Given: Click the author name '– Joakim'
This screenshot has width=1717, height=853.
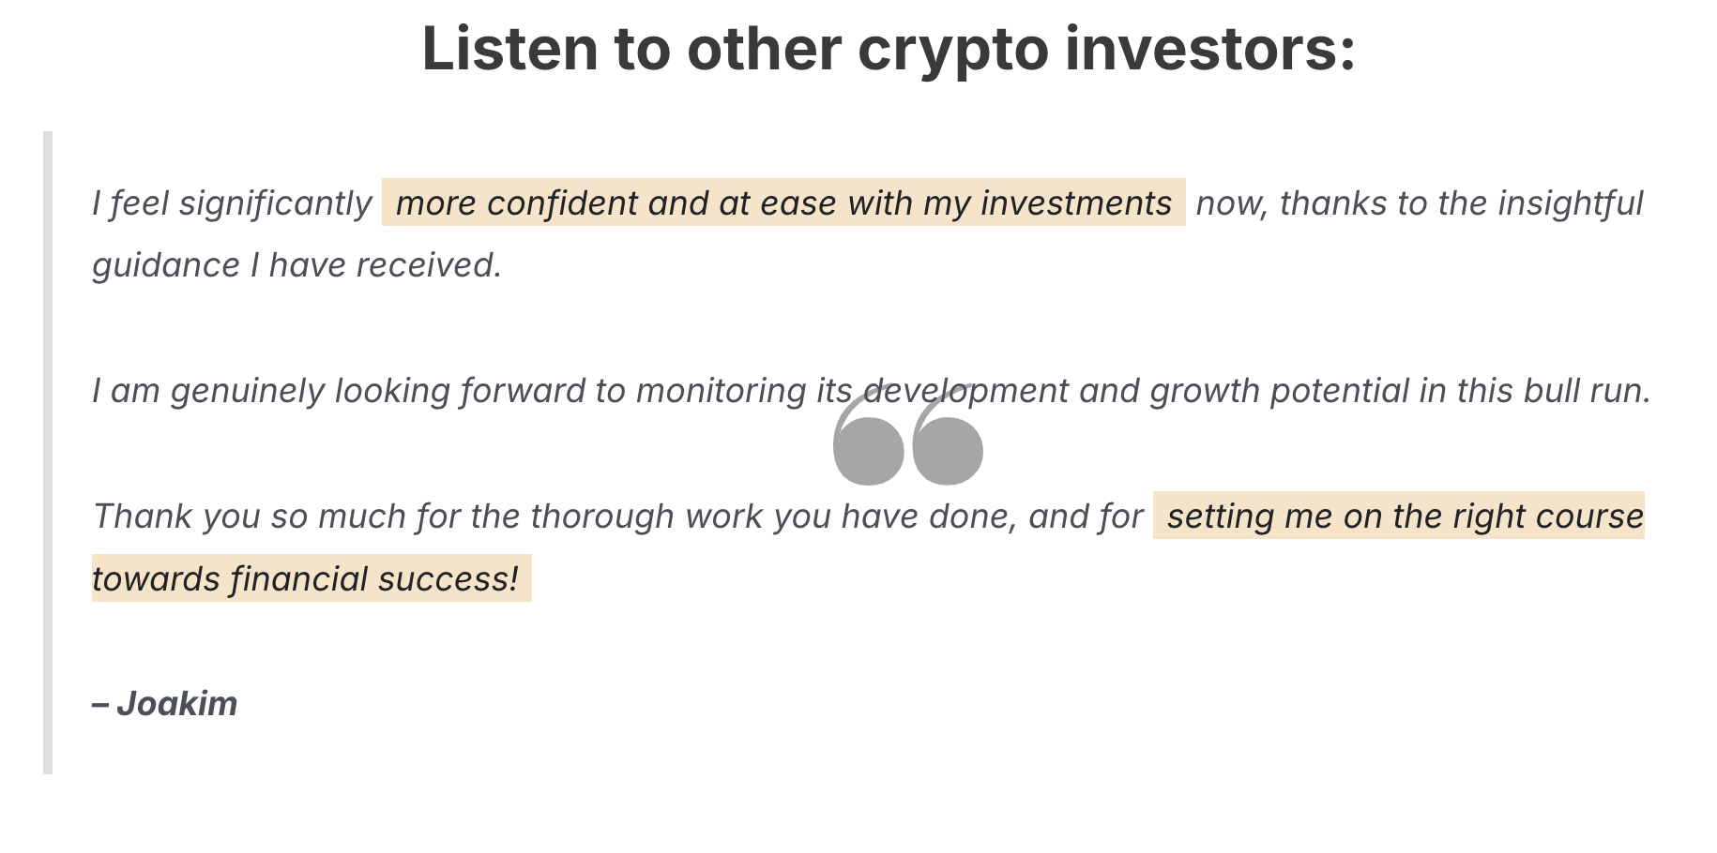Looking at the screenshot, I should click(165, 703).
